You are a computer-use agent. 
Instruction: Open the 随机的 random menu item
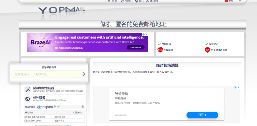(x=152, y=1)
